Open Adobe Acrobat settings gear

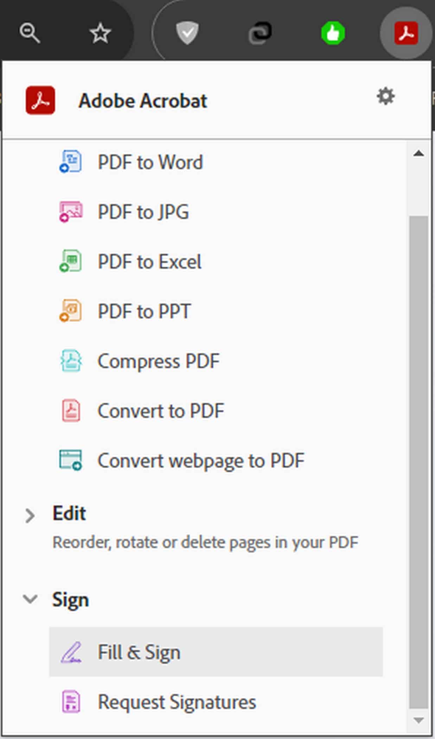pos(385,96)
